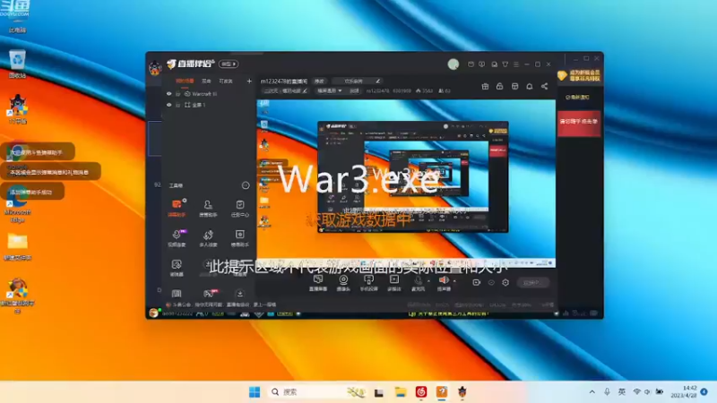Toggle the lock on the Warcraft III source
The width and height of the screenshot is (717, 403).
pos(177,94)
